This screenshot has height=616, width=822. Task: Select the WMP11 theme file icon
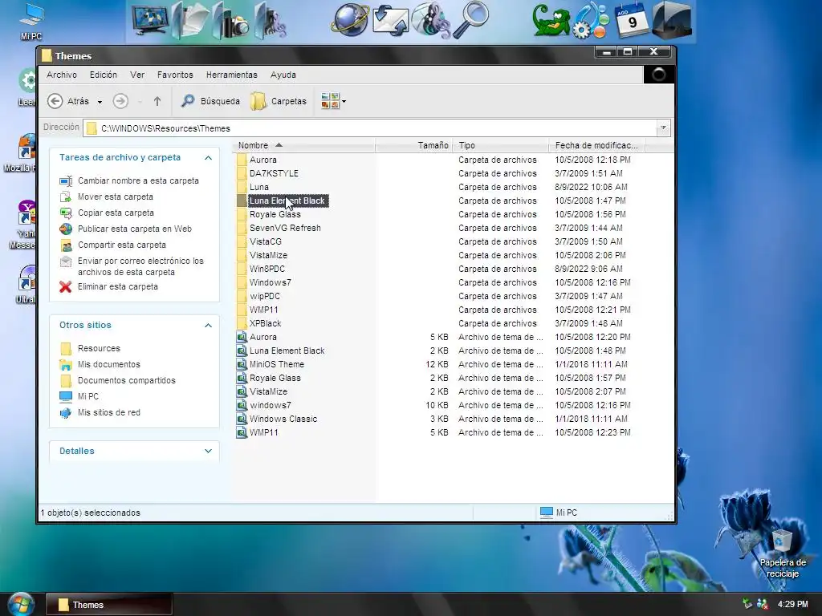point(241,432)
